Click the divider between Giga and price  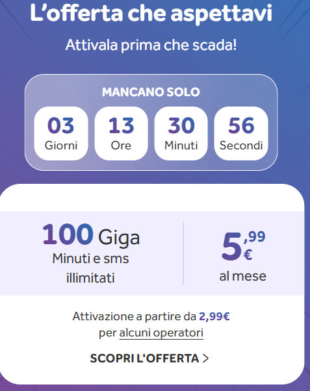point(183,253)
